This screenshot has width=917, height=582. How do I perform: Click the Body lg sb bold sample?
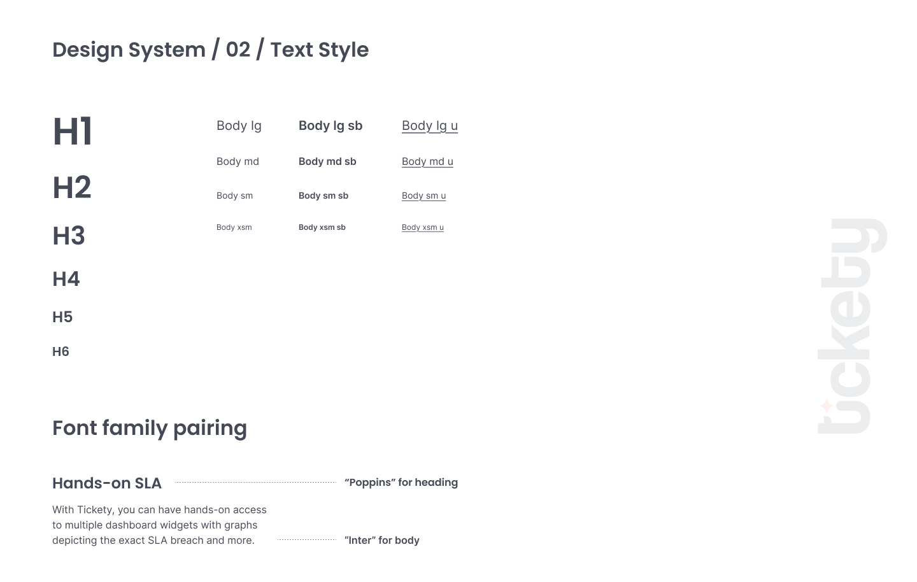point(331,126)
